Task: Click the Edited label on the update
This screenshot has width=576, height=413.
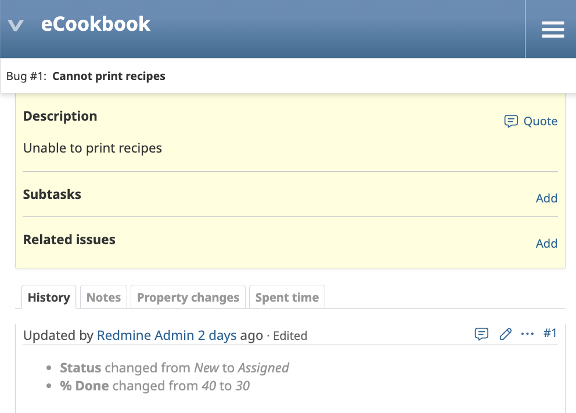Action: (290, 335)
